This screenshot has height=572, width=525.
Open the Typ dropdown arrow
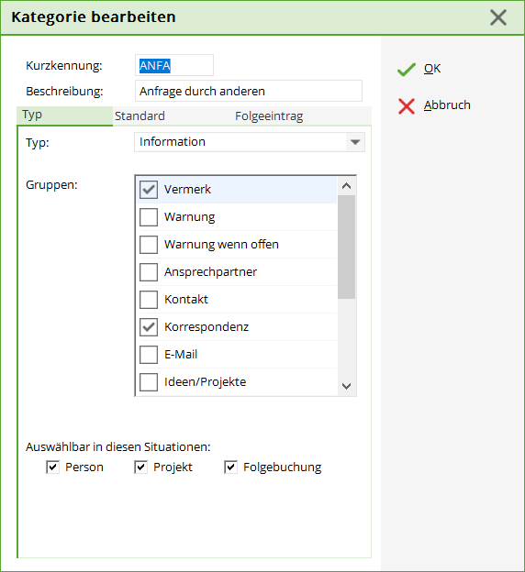pos(355,142)
